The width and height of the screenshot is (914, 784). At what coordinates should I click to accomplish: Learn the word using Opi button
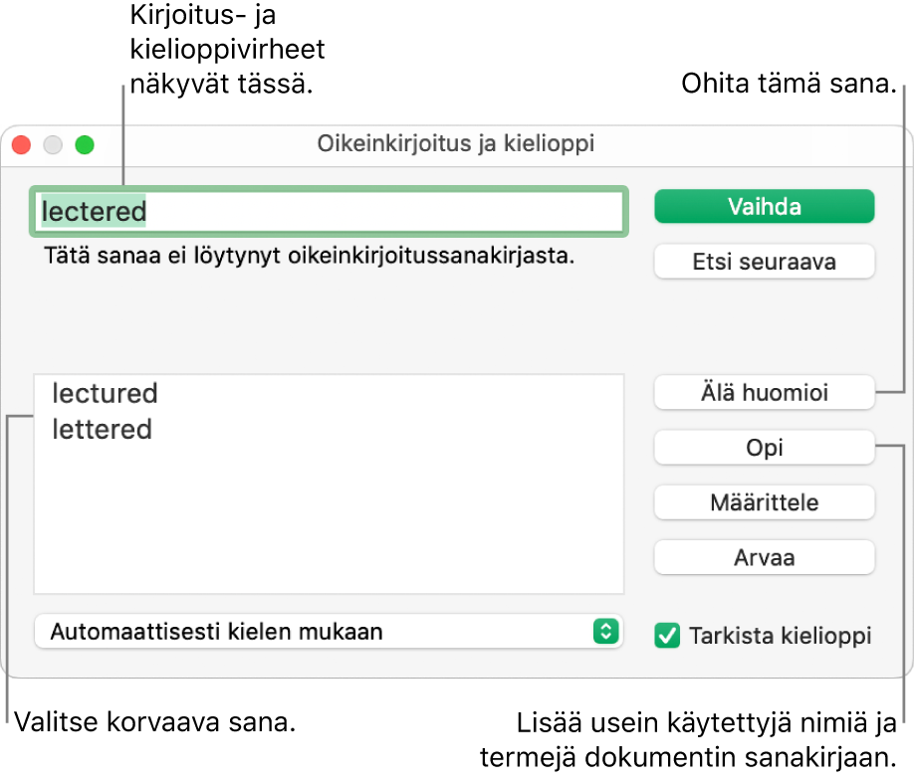point(764,448)
